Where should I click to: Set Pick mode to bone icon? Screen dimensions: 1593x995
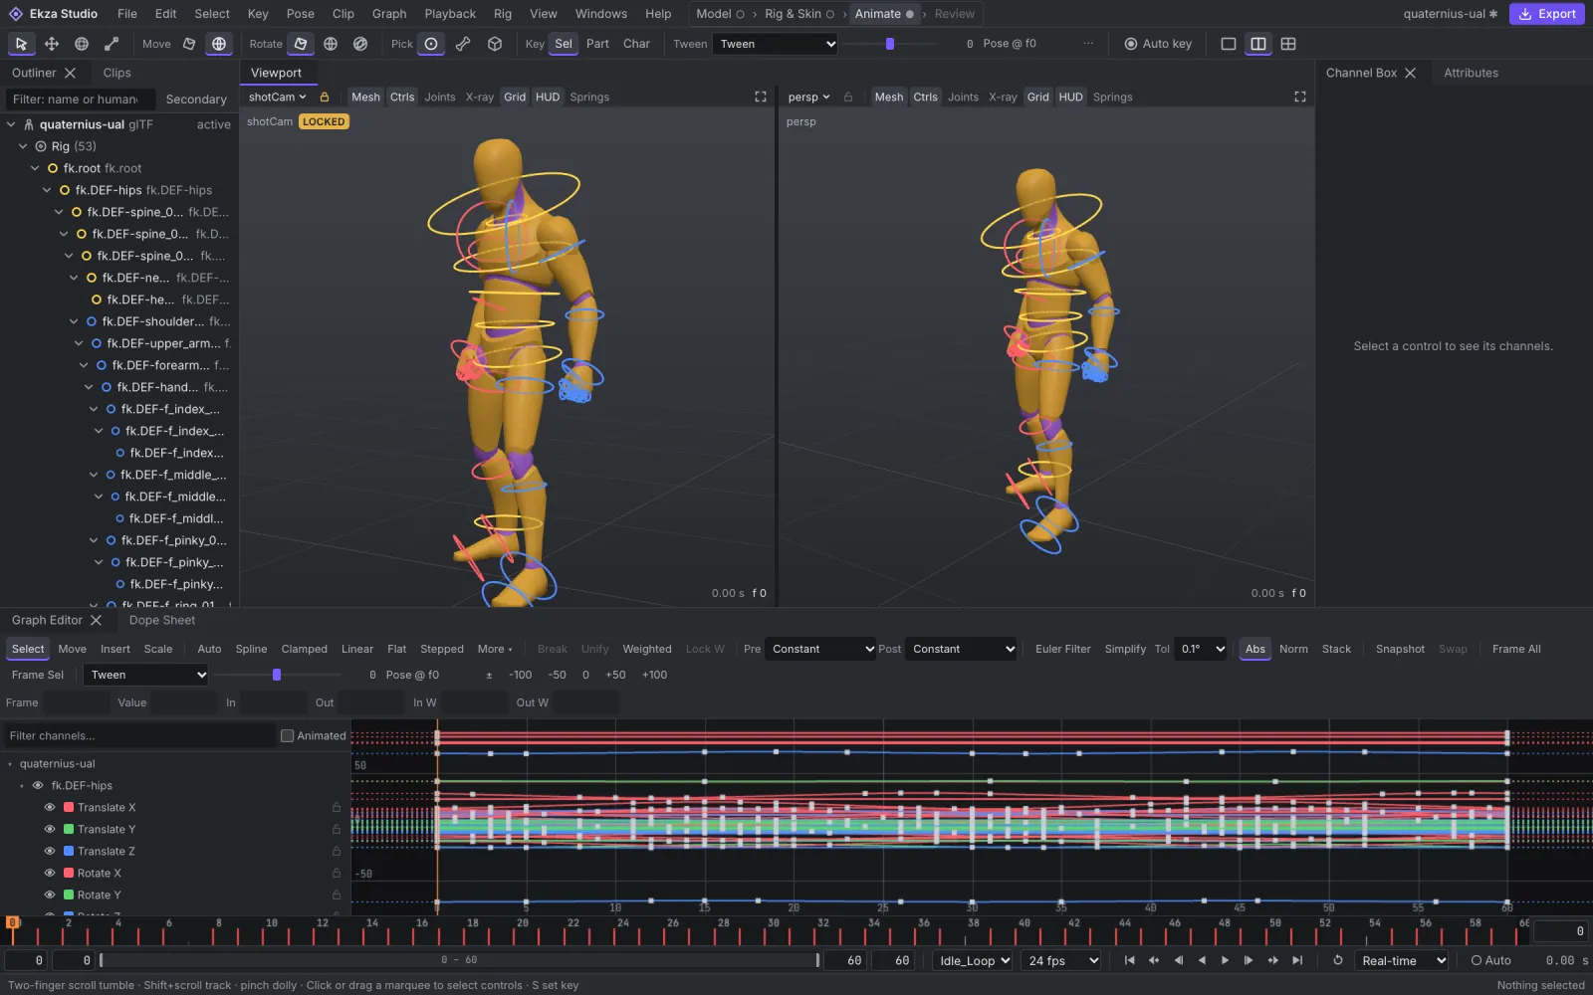coord(463,44)
